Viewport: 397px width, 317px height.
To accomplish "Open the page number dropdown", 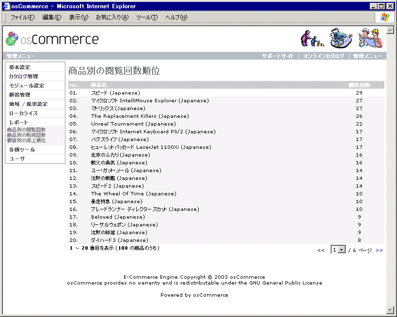I will (338, 250).
